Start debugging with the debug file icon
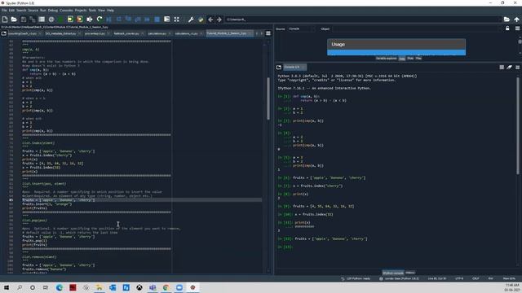 coord(108,20)
